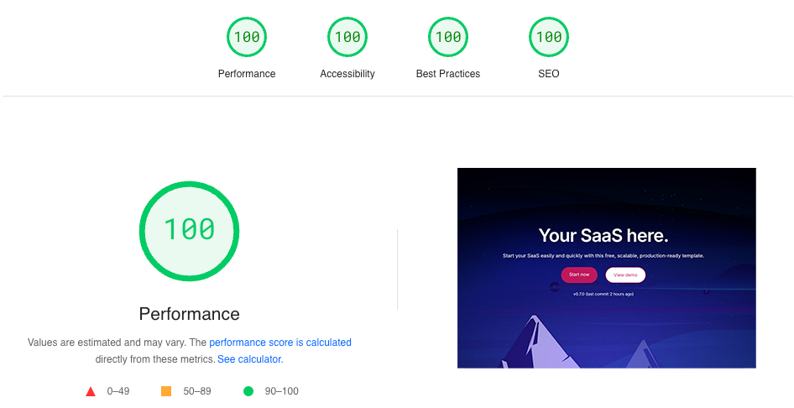This screenshot has height=408, width=794.
Task: Click the large 'Performance' heading text
Action: tap(189, 314)
